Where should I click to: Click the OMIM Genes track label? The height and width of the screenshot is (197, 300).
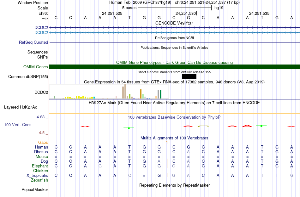click(x=36, y=67)
